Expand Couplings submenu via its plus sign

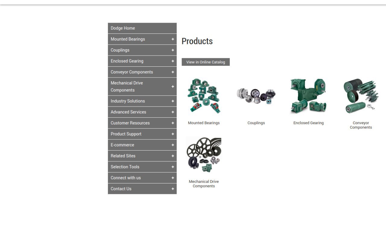click(x=173, y=50)
